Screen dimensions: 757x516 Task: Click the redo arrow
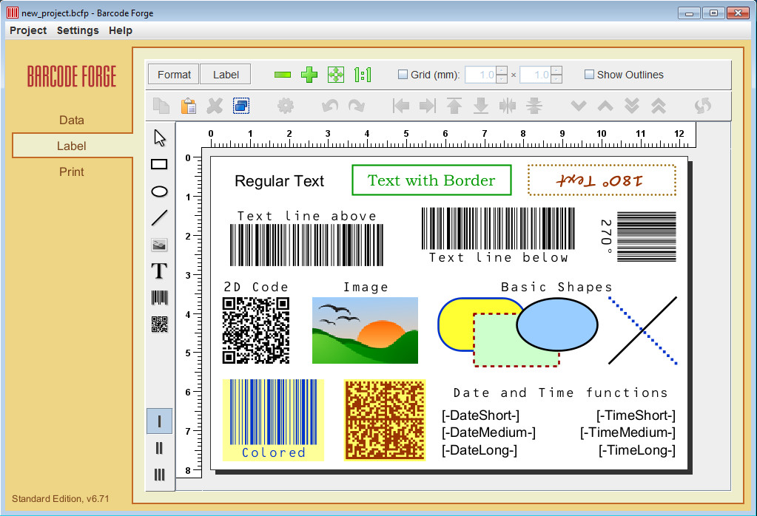point(356,106)
